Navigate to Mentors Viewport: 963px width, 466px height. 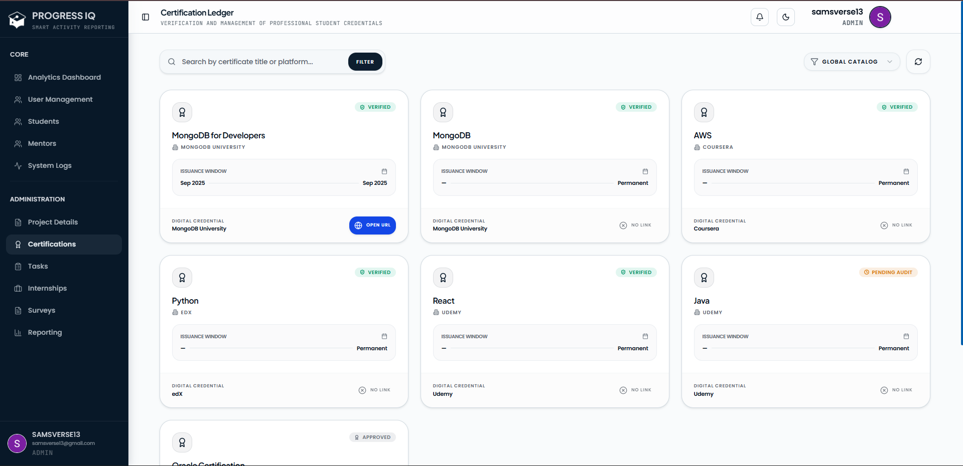click(x=64, y=143)
